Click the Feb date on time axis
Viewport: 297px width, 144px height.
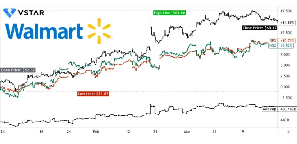click(96, 132)
